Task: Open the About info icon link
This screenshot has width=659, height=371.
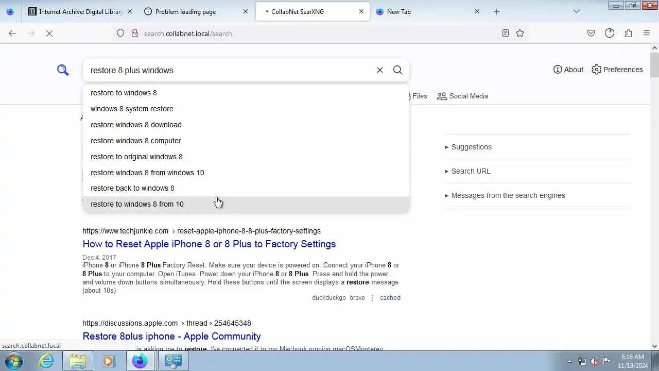Action: click(x=568, y=70)
